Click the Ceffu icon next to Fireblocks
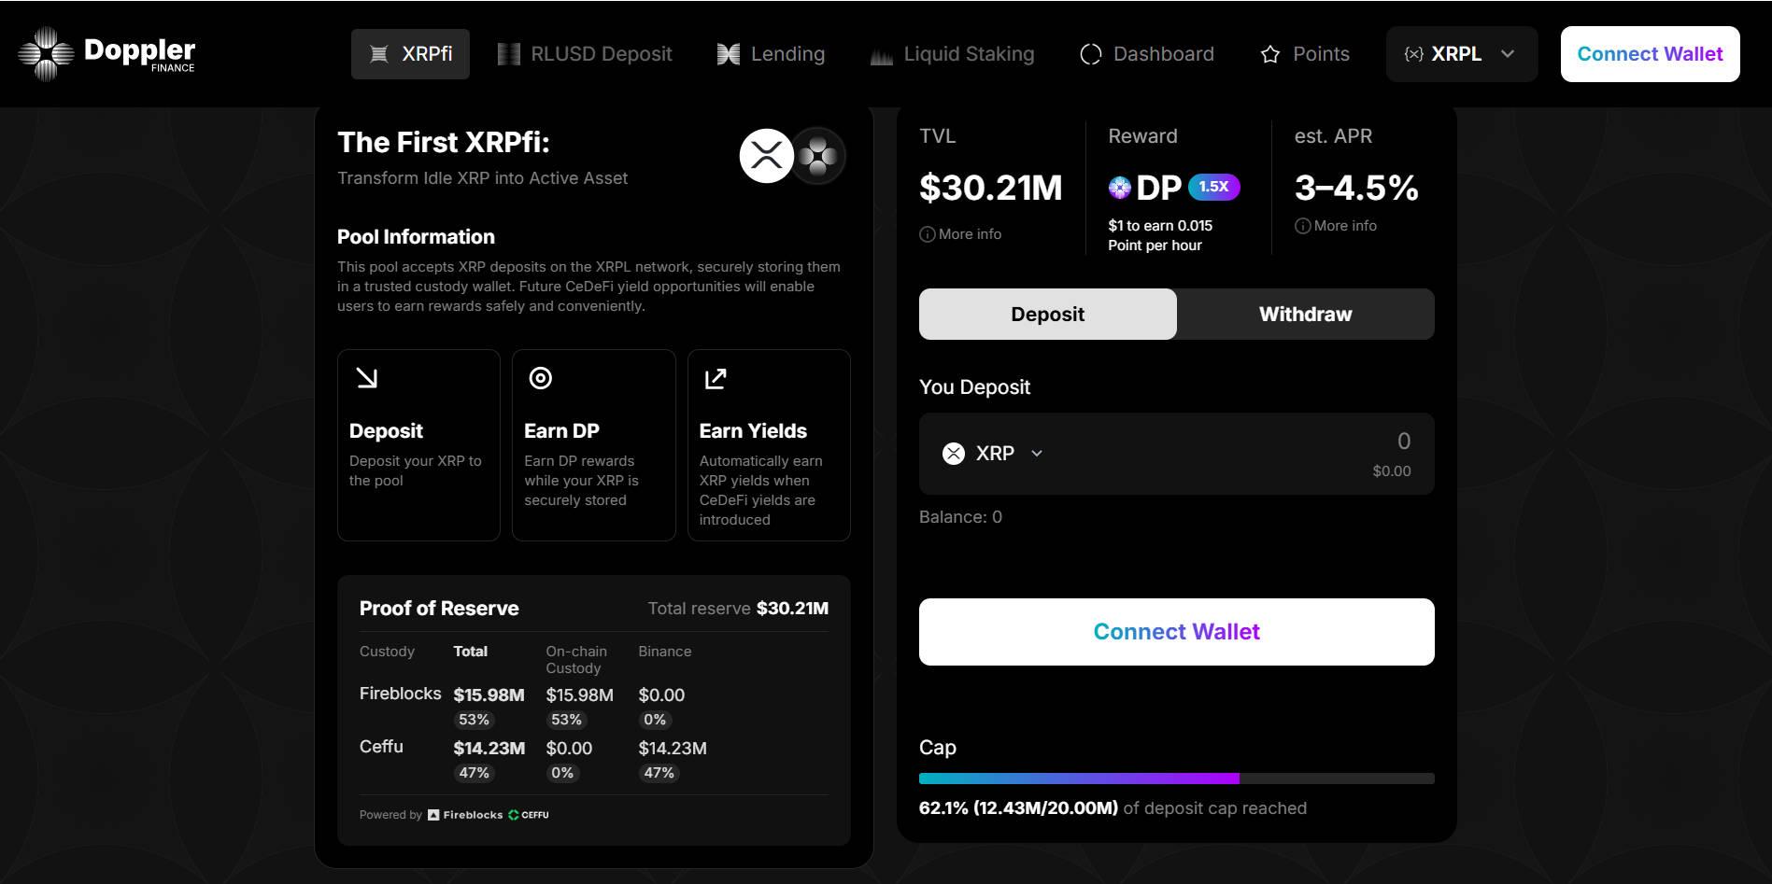Image resolution: width=1772 pixels, height=884 pixels. (513, 814)
